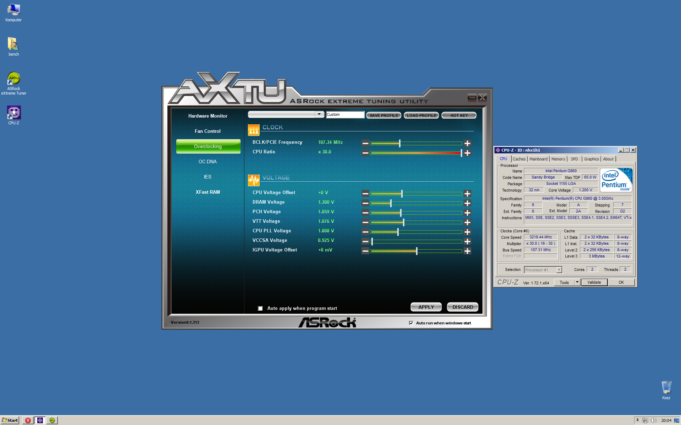Screen dimensions: 681x425
Task: Click the CPU Ratio slider handle
Action: (x=461, y=153)
